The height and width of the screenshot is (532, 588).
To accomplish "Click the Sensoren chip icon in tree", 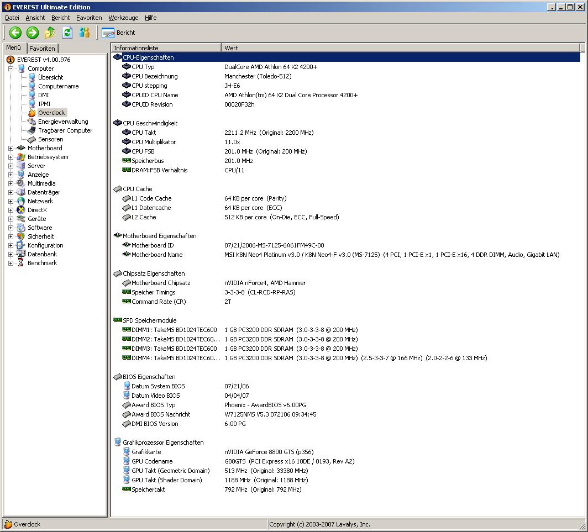I will coord(32,139).
